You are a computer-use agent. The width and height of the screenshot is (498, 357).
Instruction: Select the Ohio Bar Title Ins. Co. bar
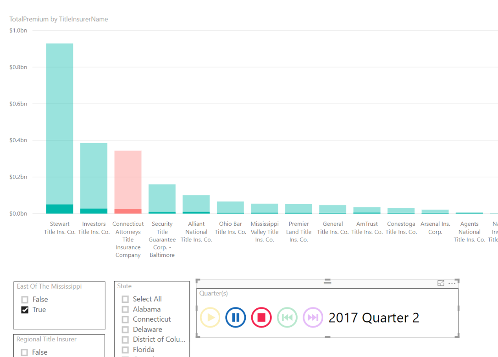(230, 207)
